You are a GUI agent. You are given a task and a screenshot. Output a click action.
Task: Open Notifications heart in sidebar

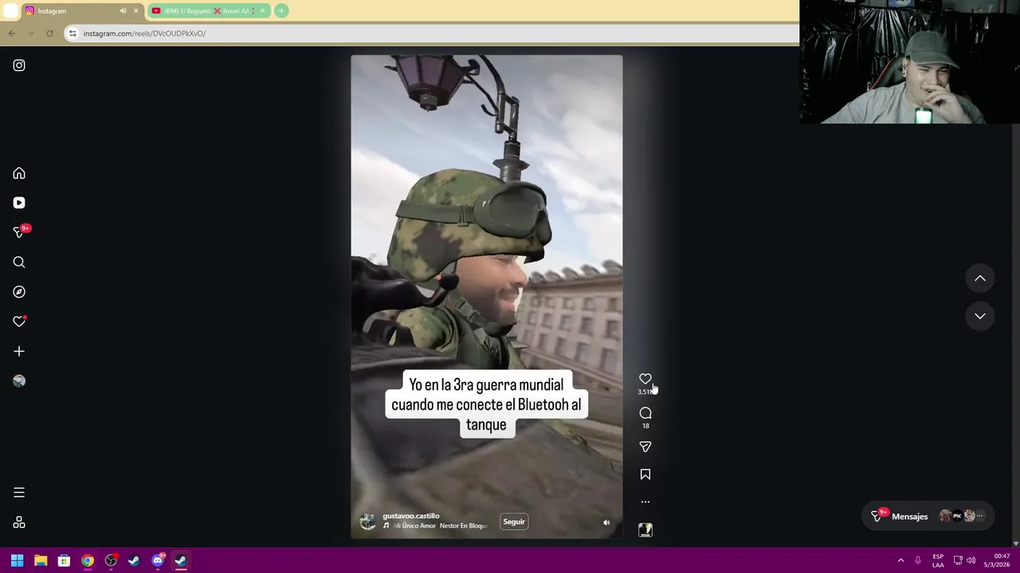[x=19, y=322]
